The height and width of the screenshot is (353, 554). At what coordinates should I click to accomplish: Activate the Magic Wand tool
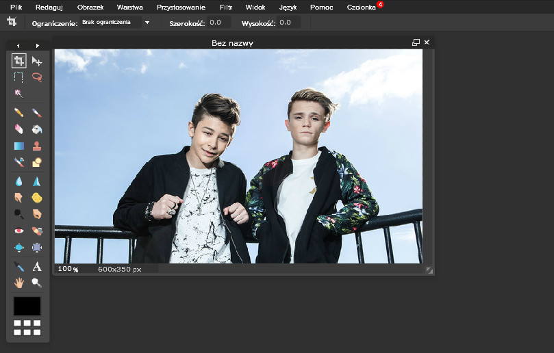[19, 94]
